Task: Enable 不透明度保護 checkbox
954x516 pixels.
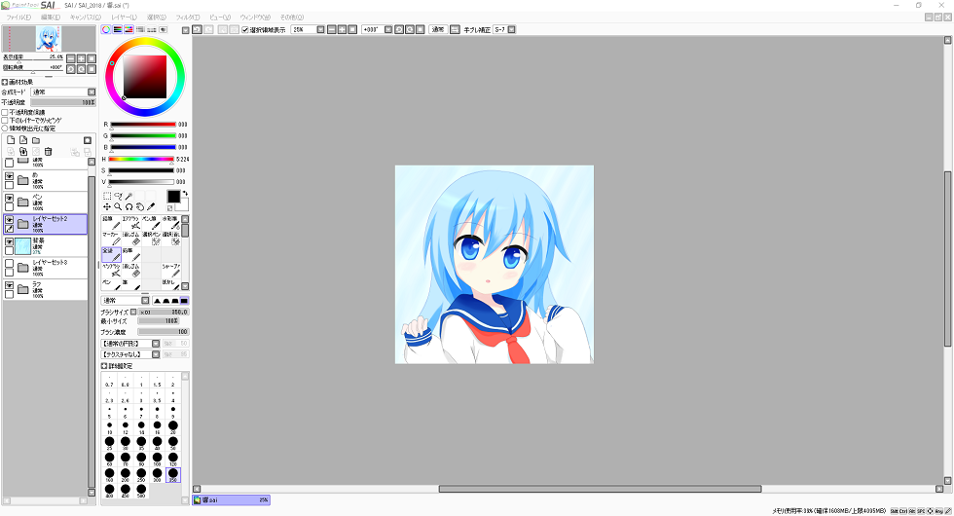Action: [5, 113]
